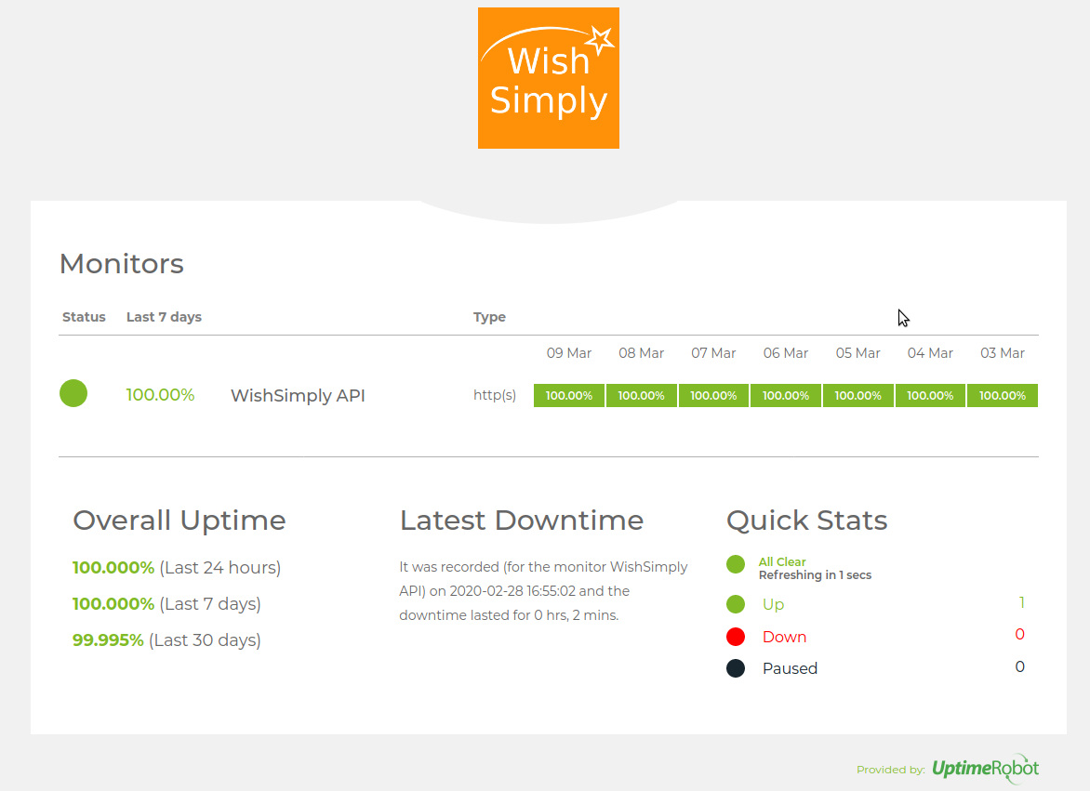Viewport: 1090px width, 791px height.
Task: Click the 09 Mar uptime bar
Action: tap(569, 396)
